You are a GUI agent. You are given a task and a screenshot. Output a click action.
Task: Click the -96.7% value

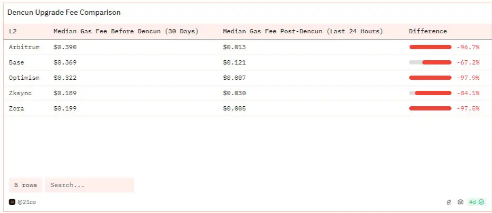coord(468,47)
